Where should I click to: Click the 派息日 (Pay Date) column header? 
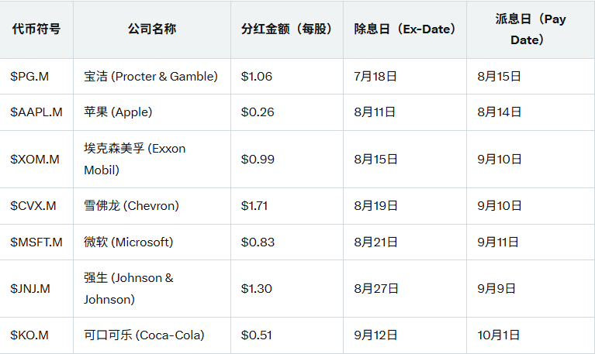pyautogui.click(x=531, y=29)
